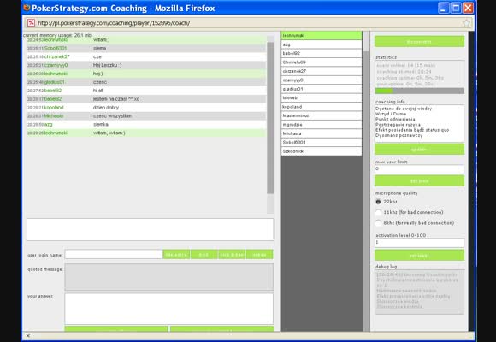Focus the your answer text area
This screenshot has height=342, width=496.
(169, 309)
